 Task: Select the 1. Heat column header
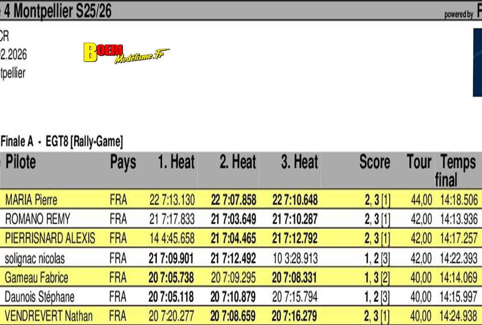(x=176, y=162)
